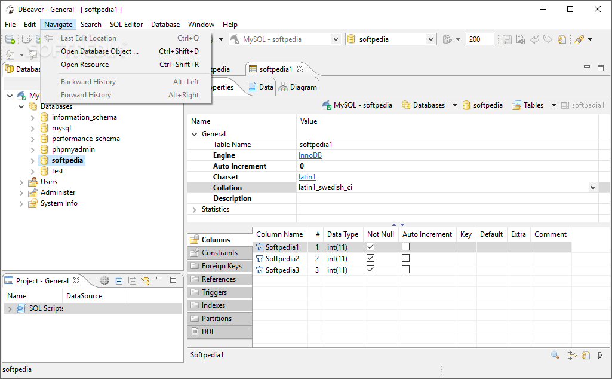The width and height of the screenshot is (612, 379).
Task: Select the phpmyadmin database in the tree
Action: (73, 149)
